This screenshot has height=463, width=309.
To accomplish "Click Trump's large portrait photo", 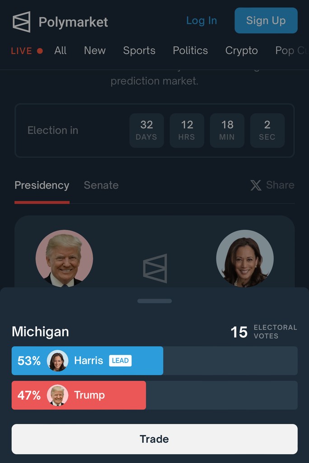I will (64, 258).
